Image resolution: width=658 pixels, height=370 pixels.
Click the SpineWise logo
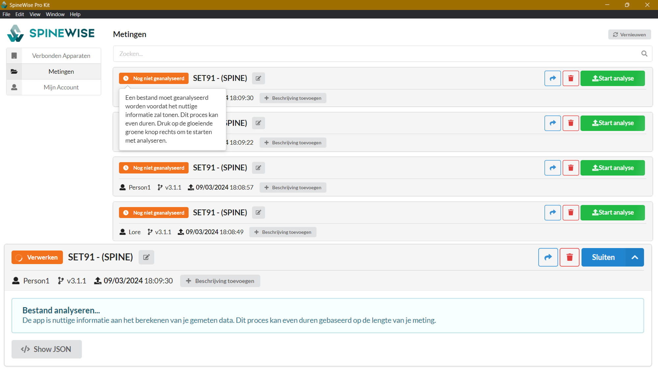(51, 33)
